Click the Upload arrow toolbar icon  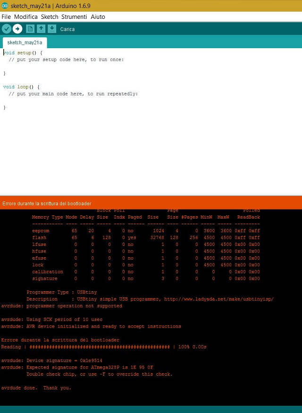click(17, 29)
